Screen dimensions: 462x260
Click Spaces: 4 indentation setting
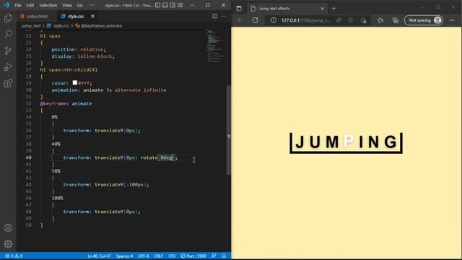(x=124, y=256)
